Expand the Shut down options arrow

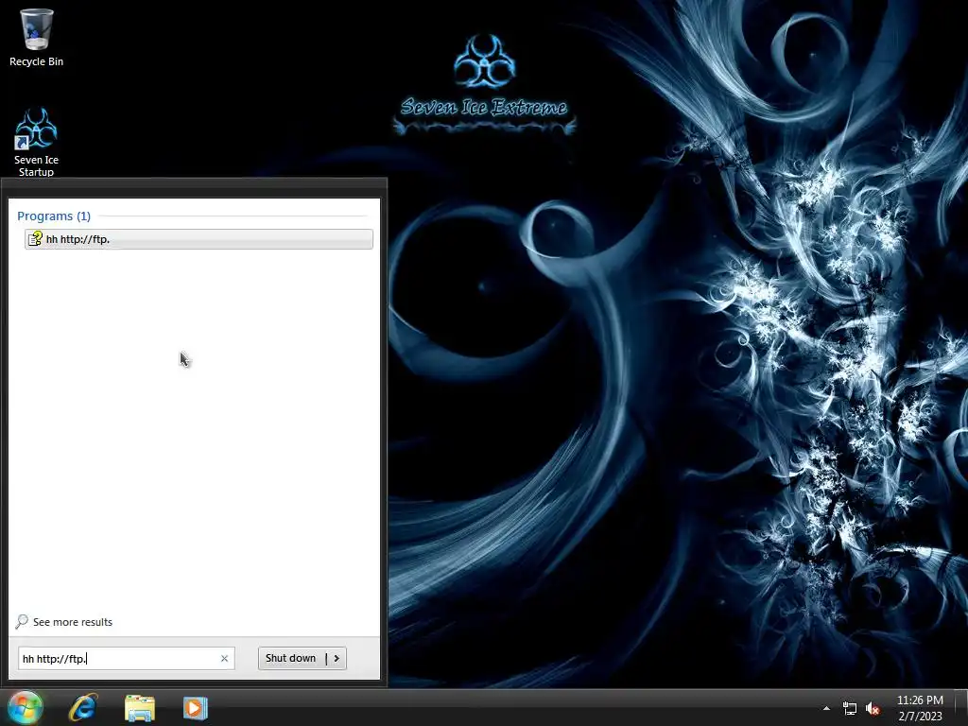coord(337,658)
